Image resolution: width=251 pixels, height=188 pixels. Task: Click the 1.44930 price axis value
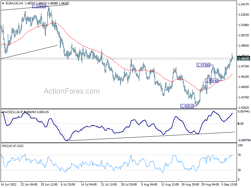pos(244,87)
